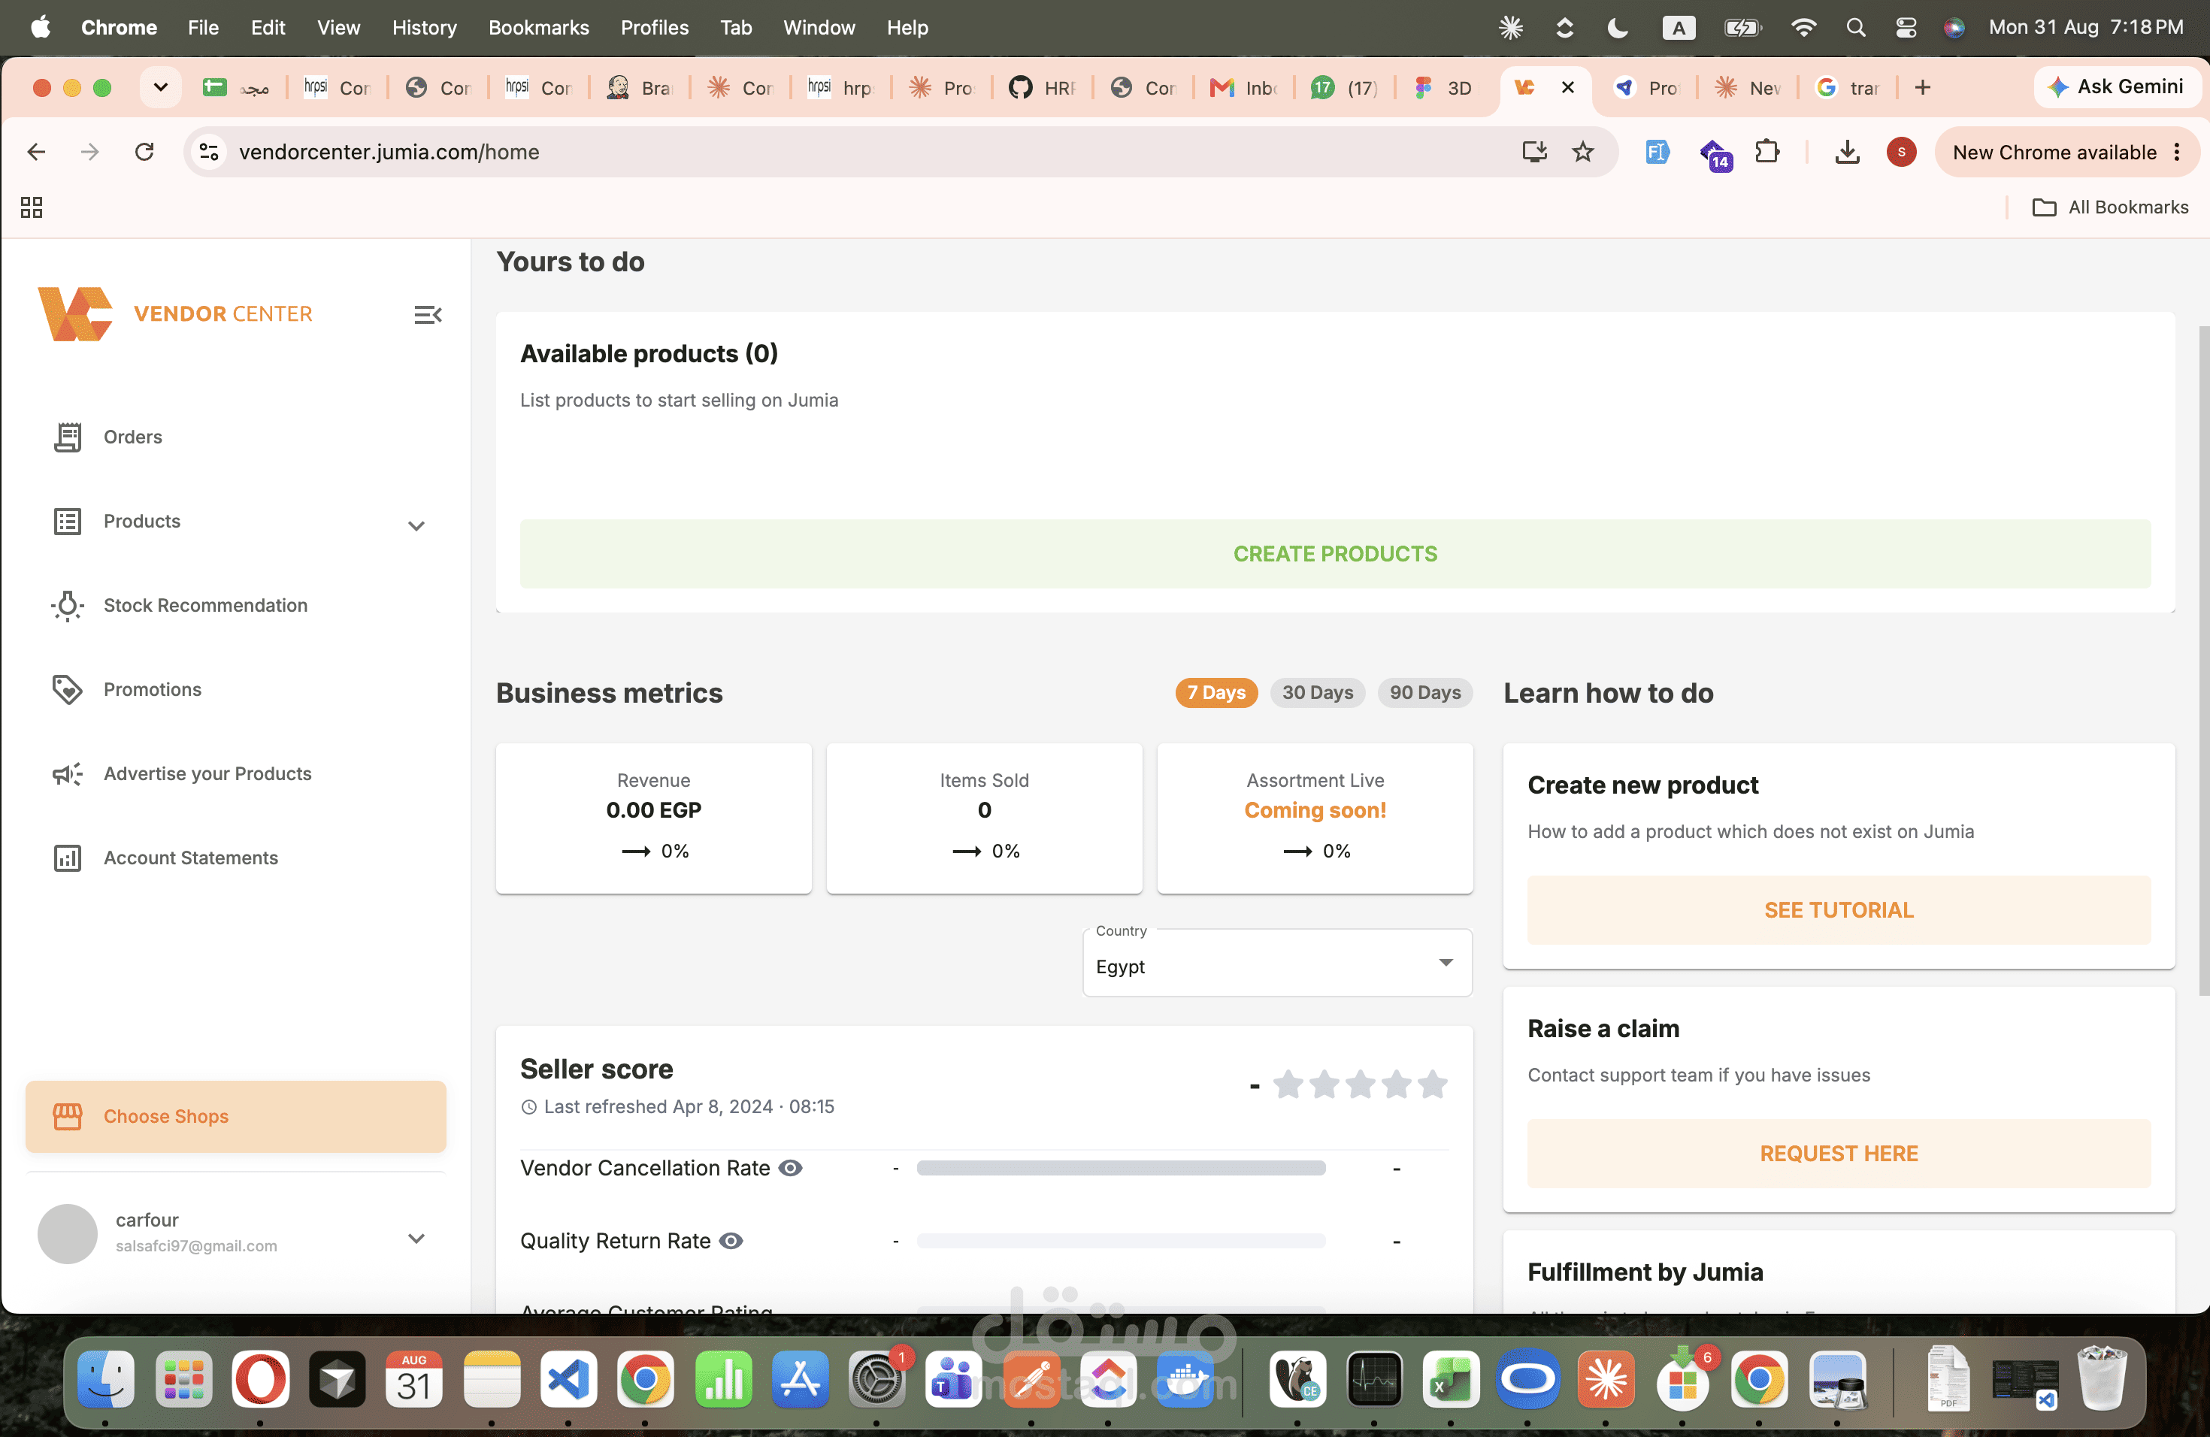
Task: Open Visual Studio Code from the dock
Action: click(x=568, y=1378)
